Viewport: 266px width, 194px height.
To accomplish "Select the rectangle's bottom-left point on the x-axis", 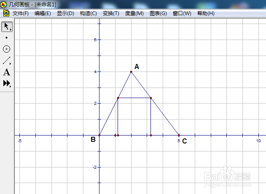I will pos(118,135).
